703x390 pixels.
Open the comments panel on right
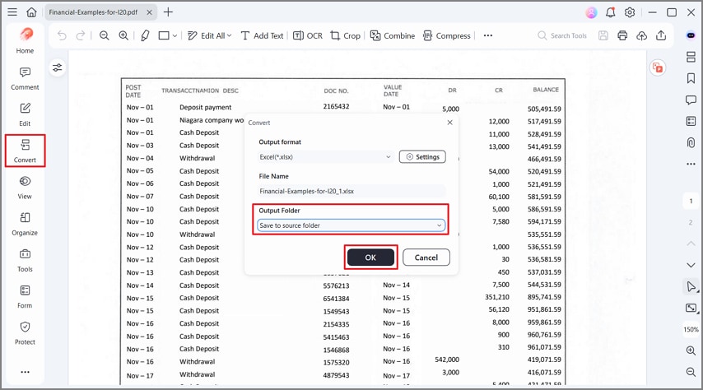pyautogui.click(x=691, y=100)
